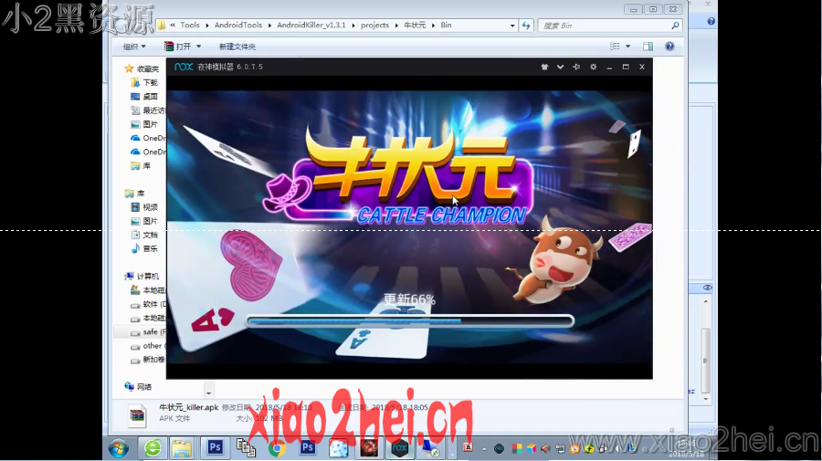The image size is (822, 461).
Task: Open the Nox theme (shirt) icon
Action: (x=544, y=67)
